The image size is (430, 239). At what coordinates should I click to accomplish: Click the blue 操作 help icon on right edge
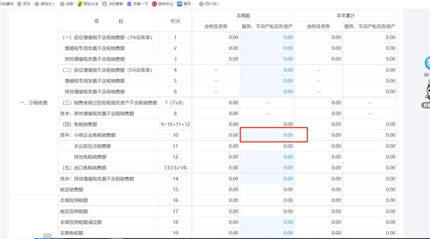[x=427, y=62]
